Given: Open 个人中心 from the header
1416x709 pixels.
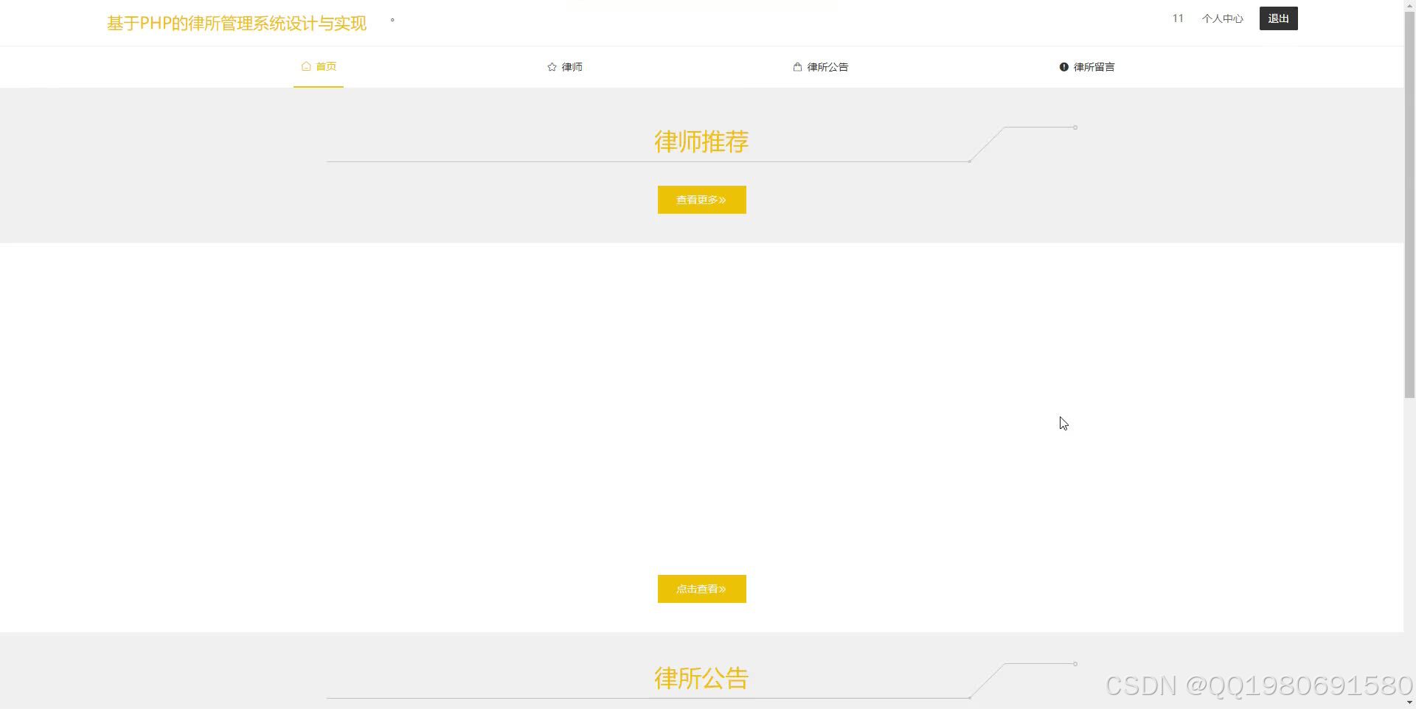Looking at the screenshot, I should pos(1222,18).
